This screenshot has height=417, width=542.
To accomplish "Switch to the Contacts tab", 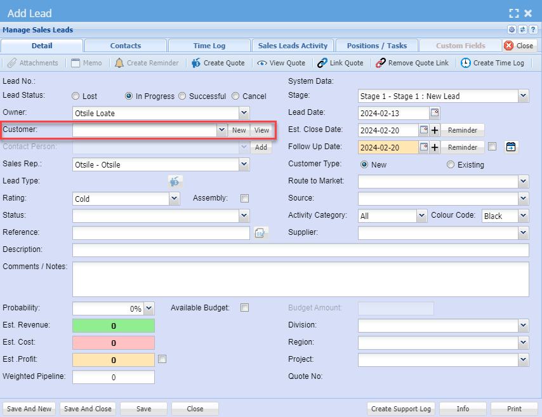I will click(x=126, y=46).
